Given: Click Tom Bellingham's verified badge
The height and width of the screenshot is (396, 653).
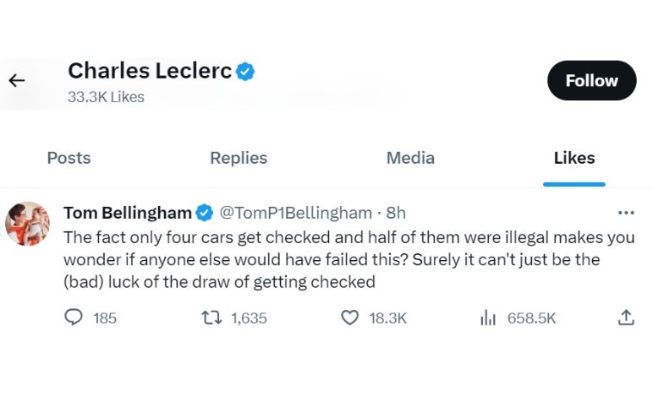Looking at the screenshot, I should [205, 212].
